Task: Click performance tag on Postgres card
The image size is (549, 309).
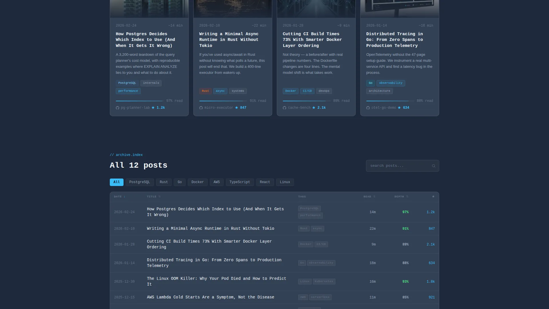Action: pos(128,91)
